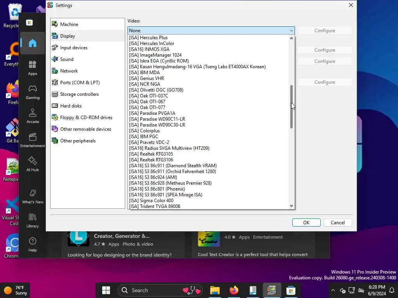
Task: Open Ports (COM & LPT) category
Action: 87,83
